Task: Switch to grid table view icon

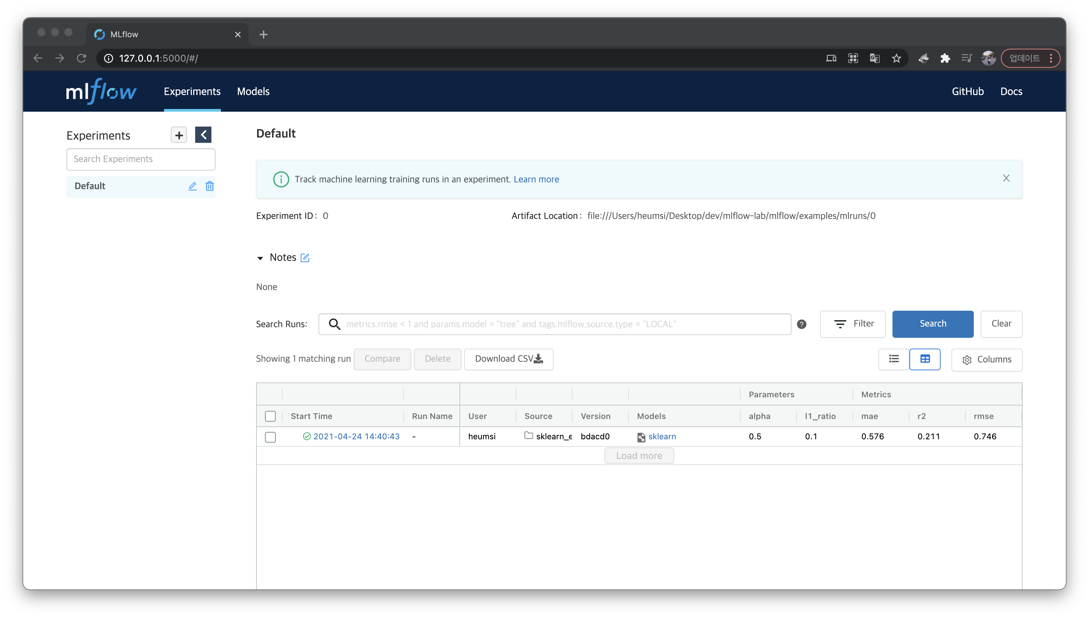Action: pos(925,359)
